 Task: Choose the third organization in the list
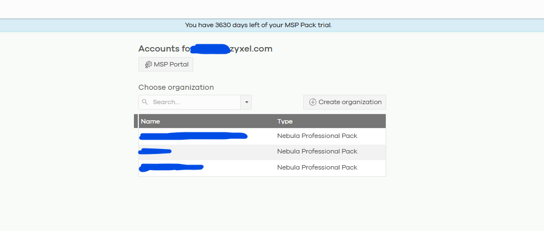pyautogui.click(x=172, y=167)
